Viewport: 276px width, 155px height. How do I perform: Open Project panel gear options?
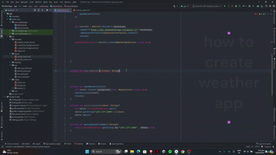(47, 10)
